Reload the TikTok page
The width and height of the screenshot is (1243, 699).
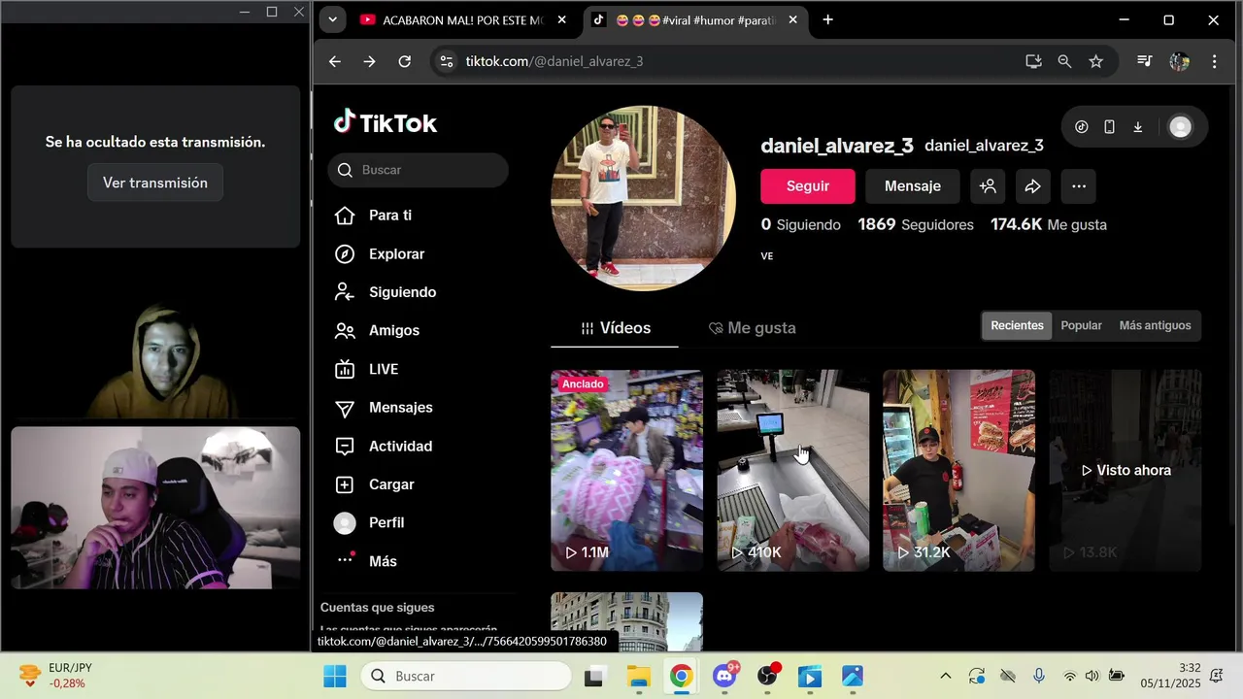tap(405, 61)
